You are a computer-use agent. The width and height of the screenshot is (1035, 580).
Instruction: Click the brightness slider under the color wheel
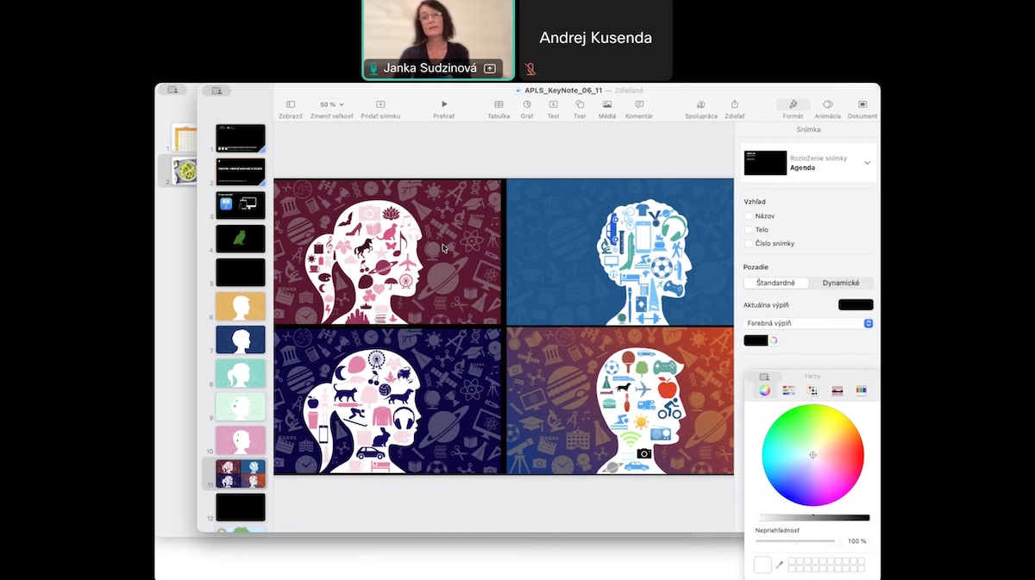(814, 518)
